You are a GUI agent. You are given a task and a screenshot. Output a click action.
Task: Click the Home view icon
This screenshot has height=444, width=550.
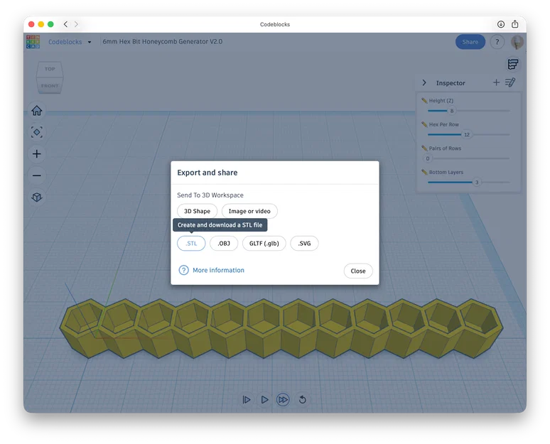pos(37,111)
